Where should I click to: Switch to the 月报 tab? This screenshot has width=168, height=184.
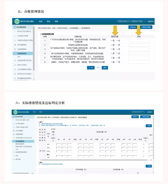(40, 21)
